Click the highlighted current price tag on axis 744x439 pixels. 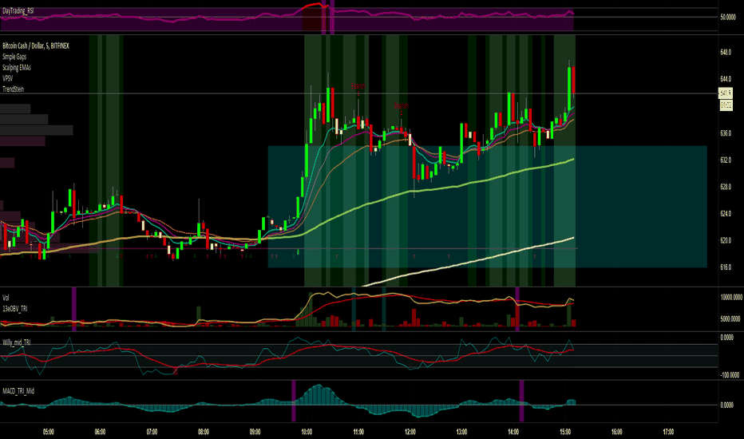pos(726,93)
